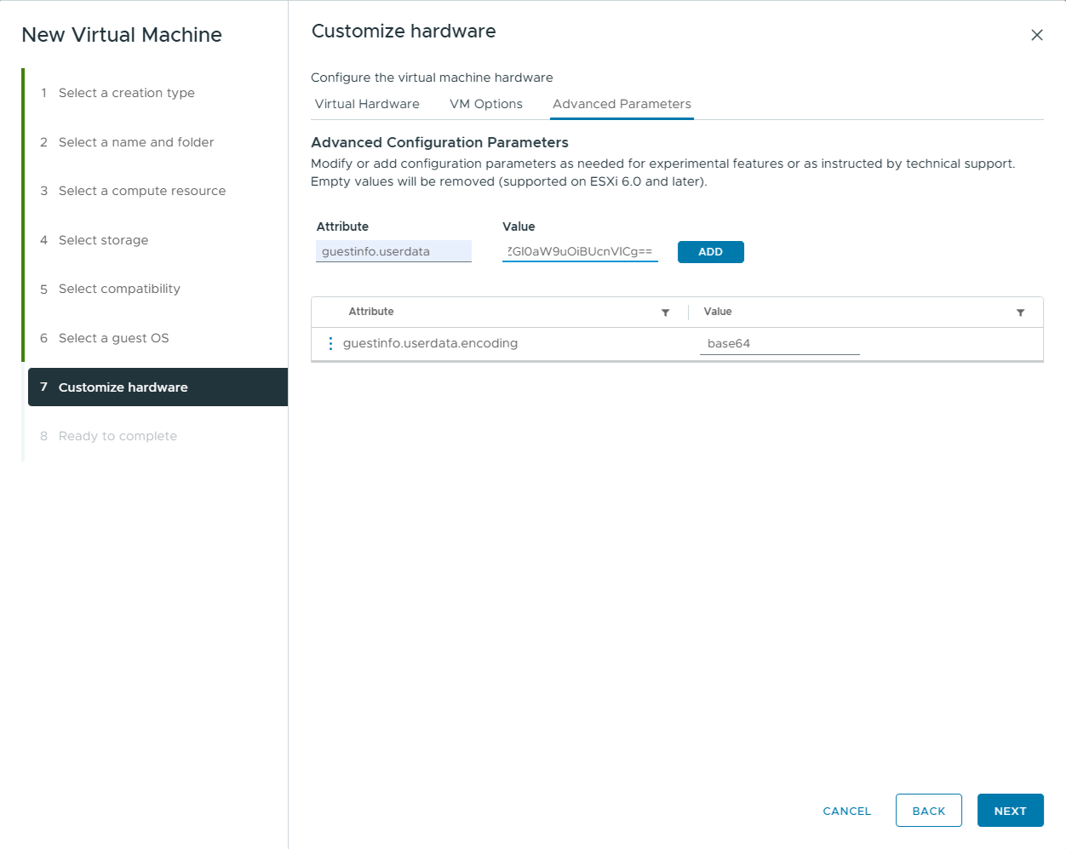The image size is (1066, 849).
Task: Click NEXT to proceed to Ready to complete
Action: point(1010,810)
